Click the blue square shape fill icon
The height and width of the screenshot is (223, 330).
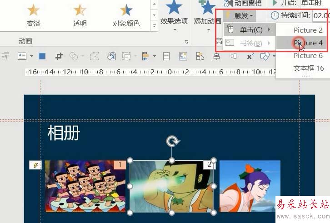[42, 56]
